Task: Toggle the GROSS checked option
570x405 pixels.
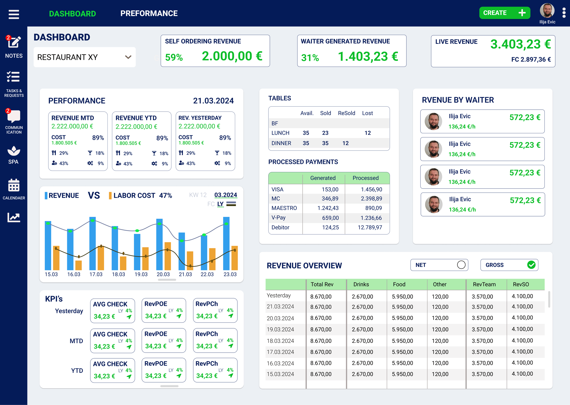Action: tap(531, 265)
